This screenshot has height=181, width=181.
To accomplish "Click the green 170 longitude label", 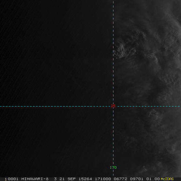I will tap(113, 167).
